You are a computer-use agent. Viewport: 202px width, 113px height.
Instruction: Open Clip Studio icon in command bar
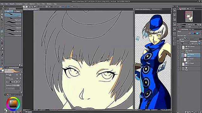tap(25, 7)
